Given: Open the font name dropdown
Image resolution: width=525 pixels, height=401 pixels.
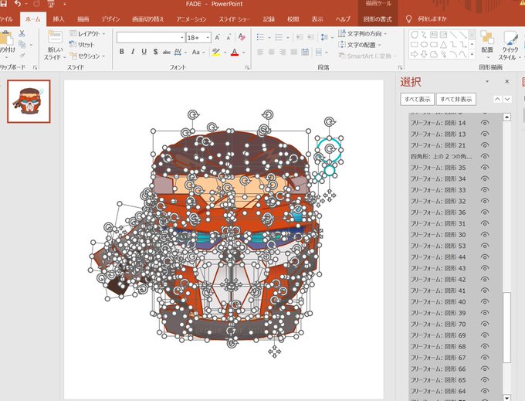Looking at the screenshot, I should [x=182, y=38].
